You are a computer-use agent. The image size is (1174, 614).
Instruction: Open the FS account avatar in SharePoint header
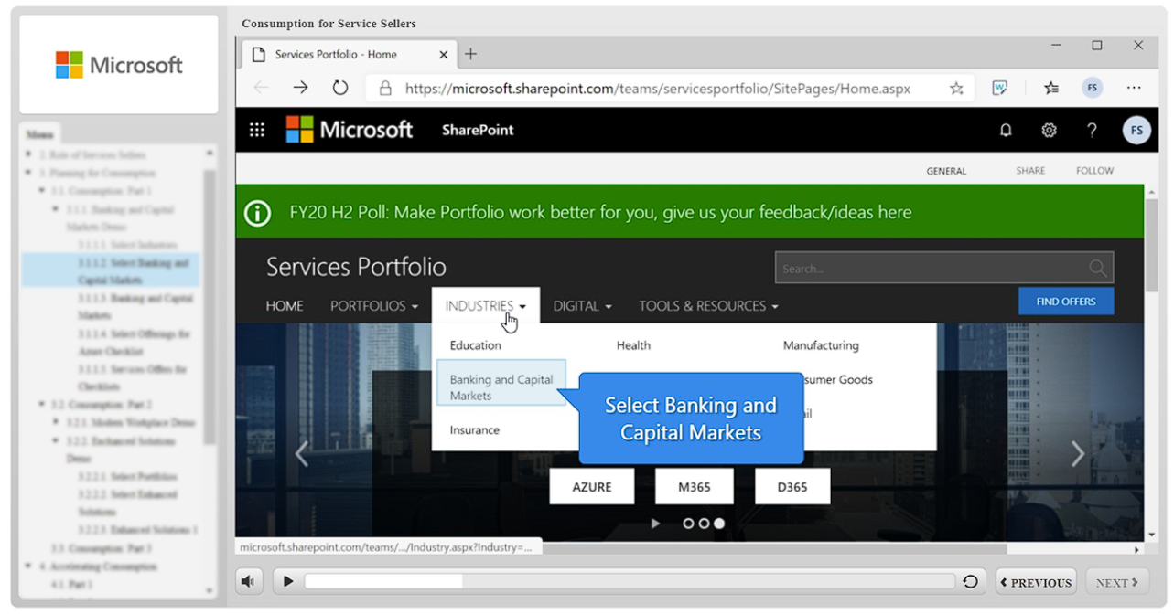tap(1136, 130)
